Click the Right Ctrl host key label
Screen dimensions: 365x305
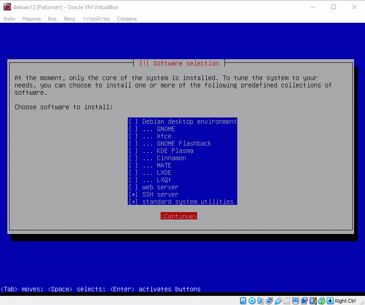[x=345, y=301]
